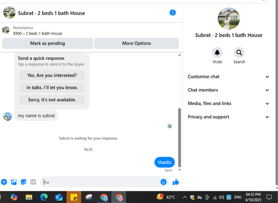Screen dimensions: 278x203
Task: Click the chat scroll up arrow
Action: 180,55
